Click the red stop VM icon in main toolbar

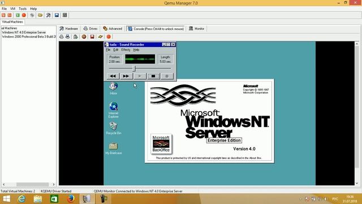[24, 15]
